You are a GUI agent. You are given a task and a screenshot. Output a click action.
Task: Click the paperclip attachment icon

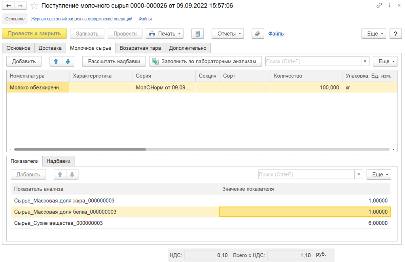click(x=258, y=34)
